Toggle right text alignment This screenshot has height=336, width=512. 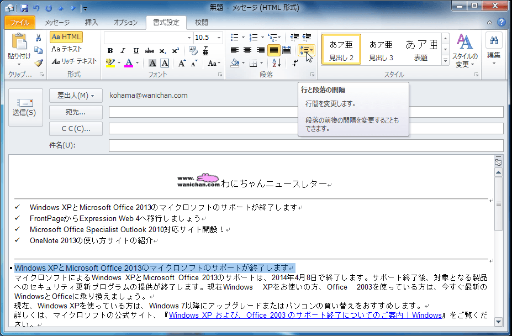coord(261,50)
